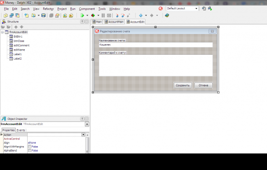
Task: Switch to the AccountMain tab
Action: [x=114, y=22]
